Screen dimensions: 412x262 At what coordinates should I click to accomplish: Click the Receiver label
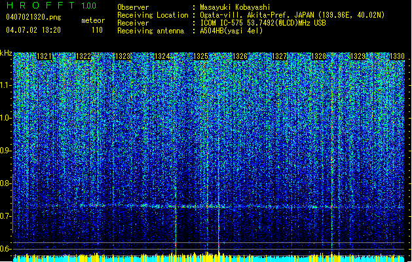[x=133, y=23]
